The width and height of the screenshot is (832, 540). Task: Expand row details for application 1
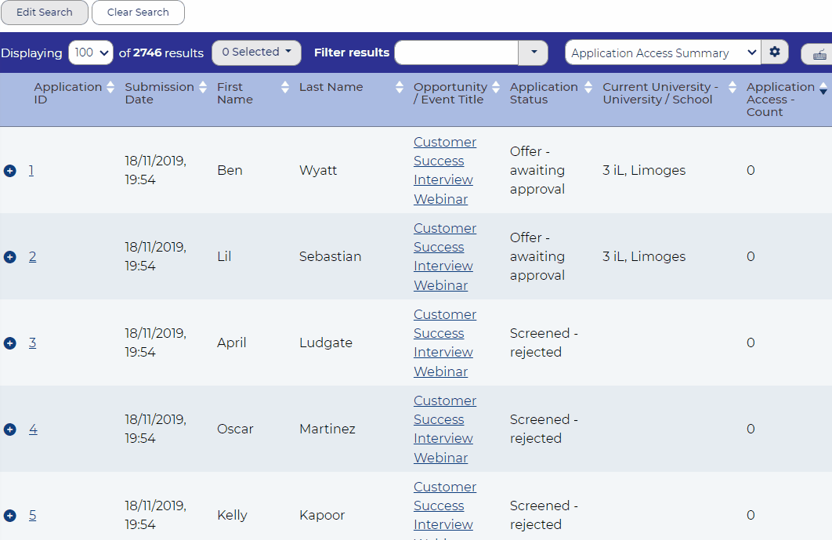[x=10, y=170]
